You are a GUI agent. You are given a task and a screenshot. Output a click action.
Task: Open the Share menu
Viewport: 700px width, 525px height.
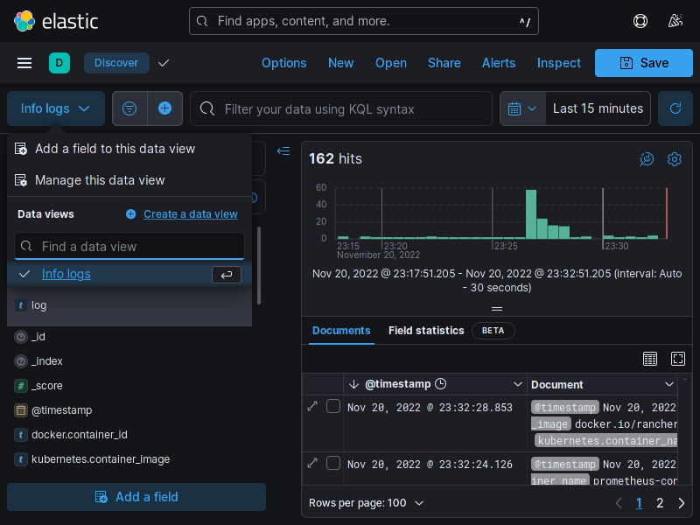point(444,63)
